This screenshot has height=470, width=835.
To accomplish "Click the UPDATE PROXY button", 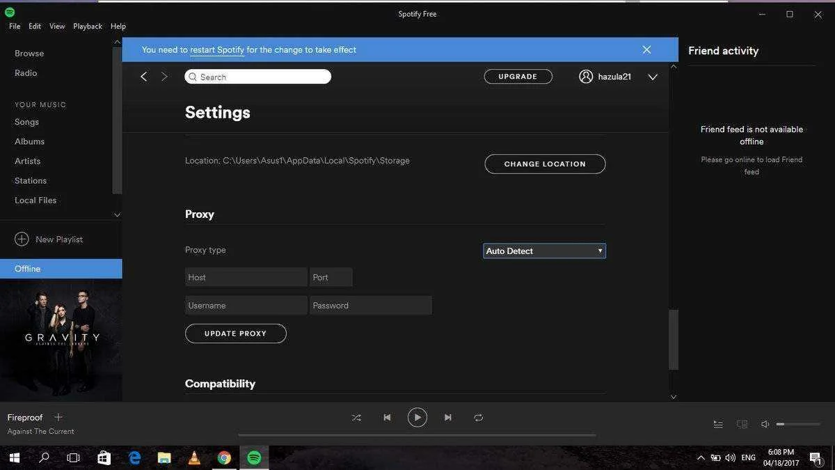I will coord(235,334).
